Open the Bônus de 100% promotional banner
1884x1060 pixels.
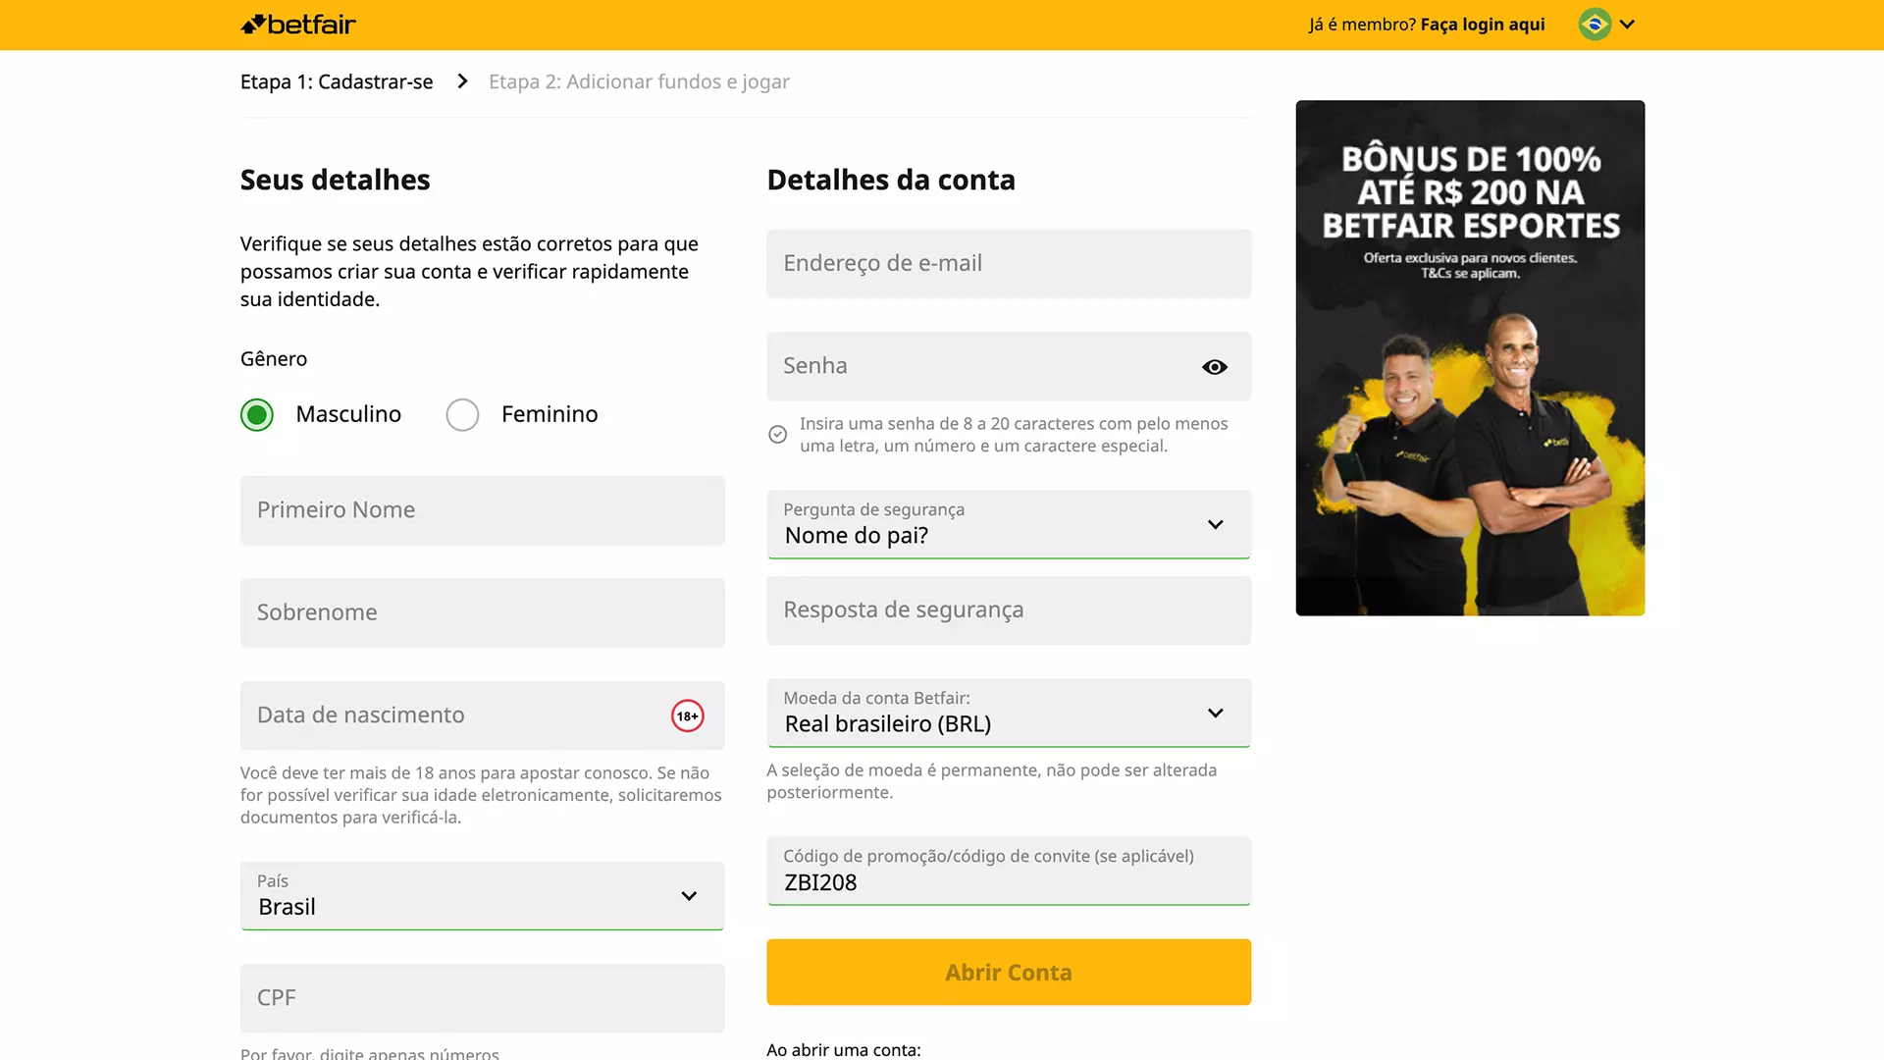pyautogui.click(x=1470, y=358)
